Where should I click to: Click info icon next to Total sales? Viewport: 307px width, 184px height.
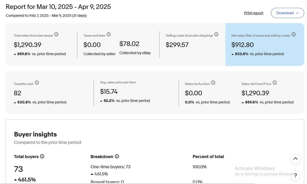[x=56, y=34]
